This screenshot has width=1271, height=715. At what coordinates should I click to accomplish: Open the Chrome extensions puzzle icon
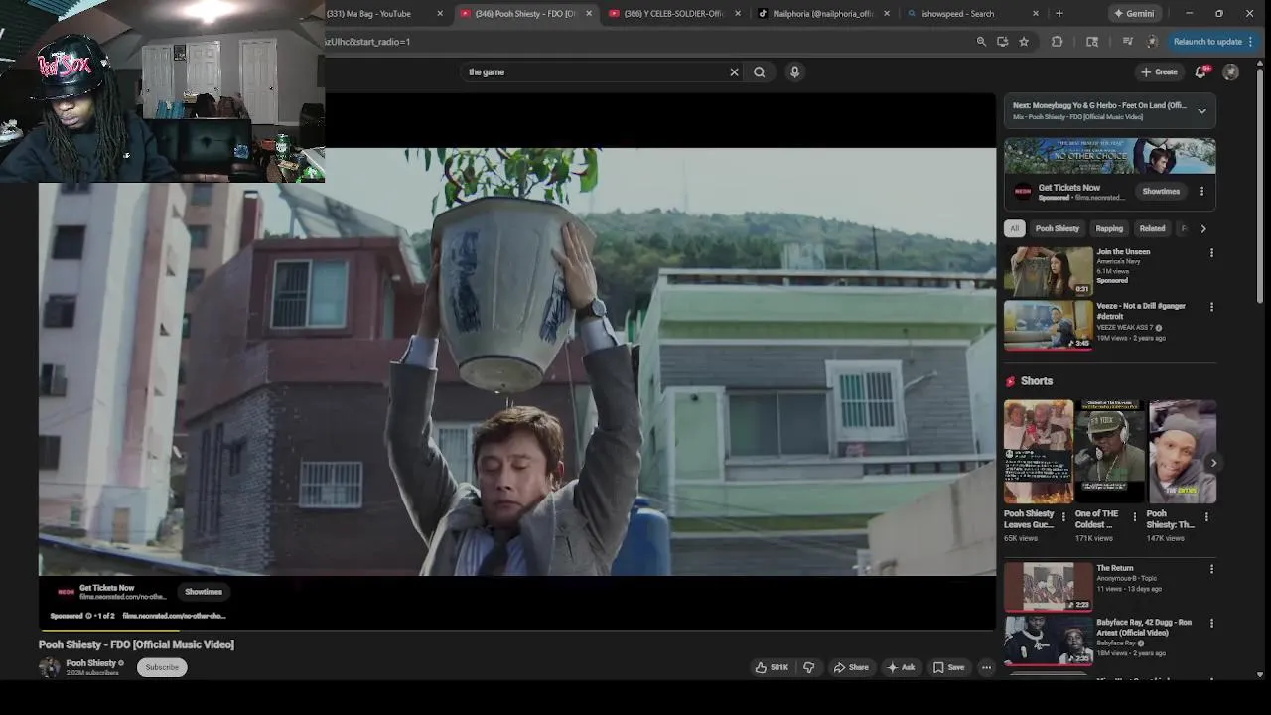(x=1057, y=42)
